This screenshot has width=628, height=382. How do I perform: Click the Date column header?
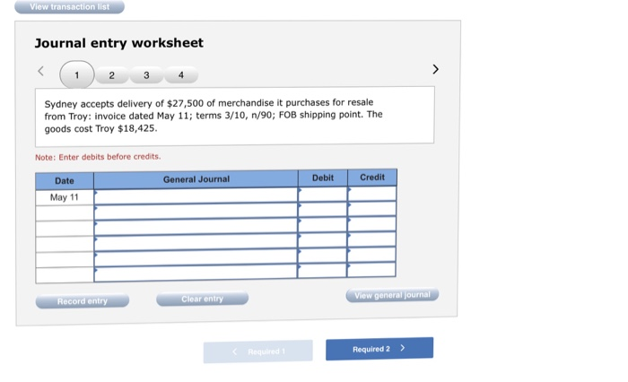[65, 180]
